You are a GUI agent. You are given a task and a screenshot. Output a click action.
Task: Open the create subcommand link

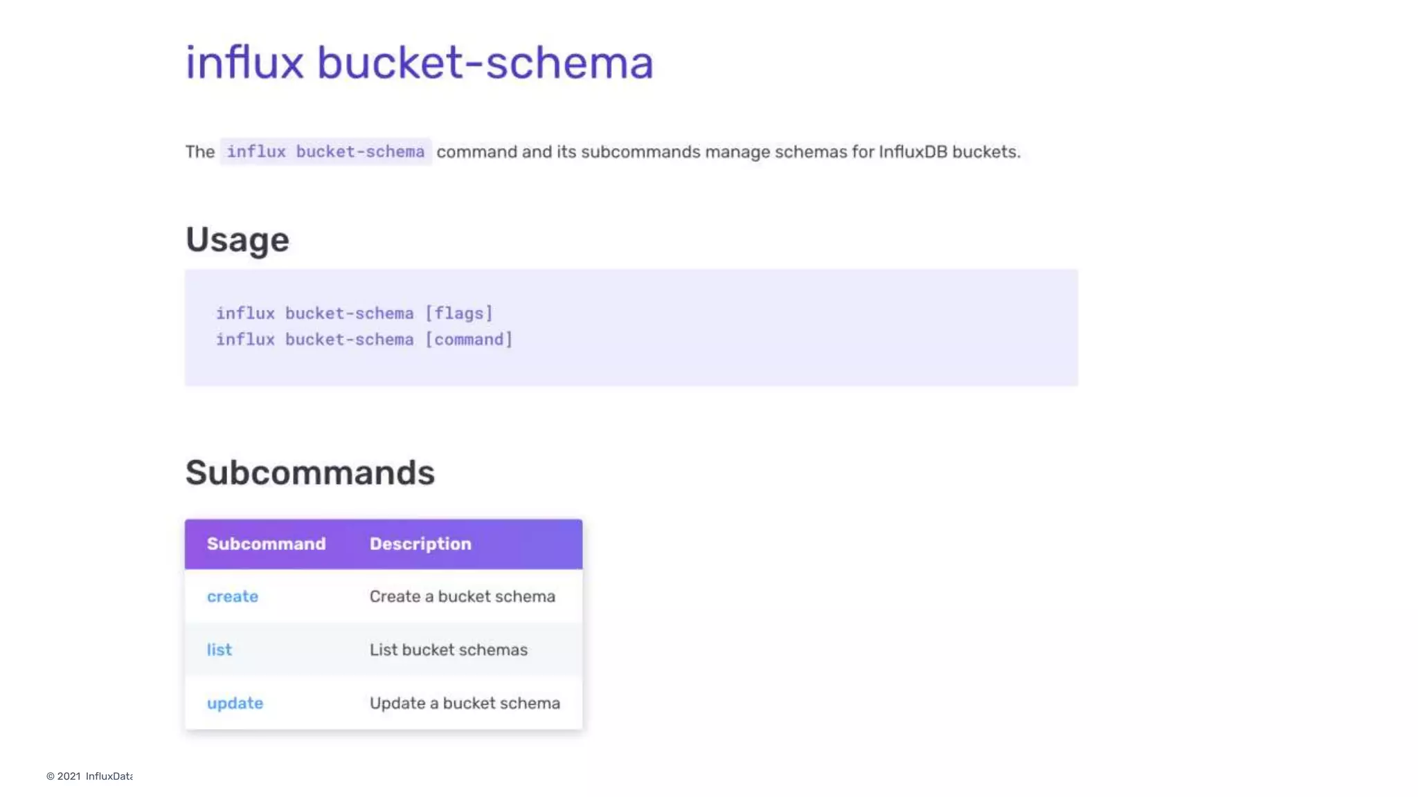pos(232,596)
